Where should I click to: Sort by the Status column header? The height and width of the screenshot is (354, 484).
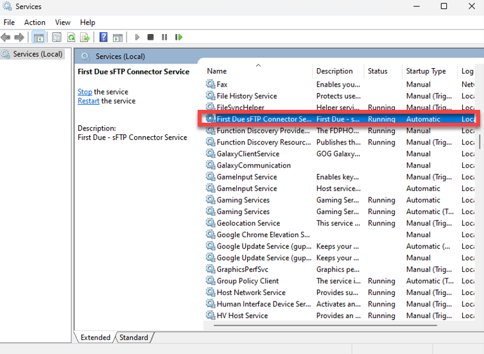[377, 71]
